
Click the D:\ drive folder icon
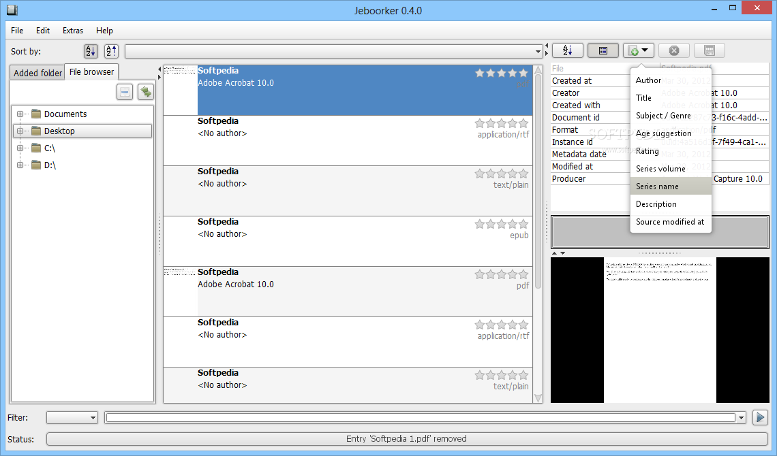click(x=36, y=165)
